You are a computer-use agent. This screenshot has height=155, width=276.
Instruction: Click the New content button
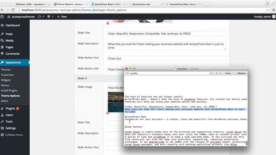click(62, 17)
